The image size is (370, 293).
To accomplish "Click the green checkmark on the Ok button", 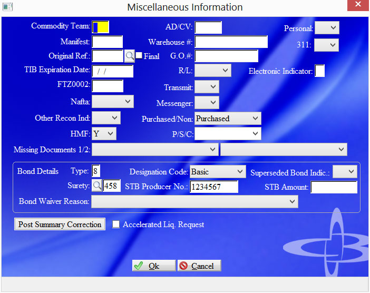I will point(139,266).
